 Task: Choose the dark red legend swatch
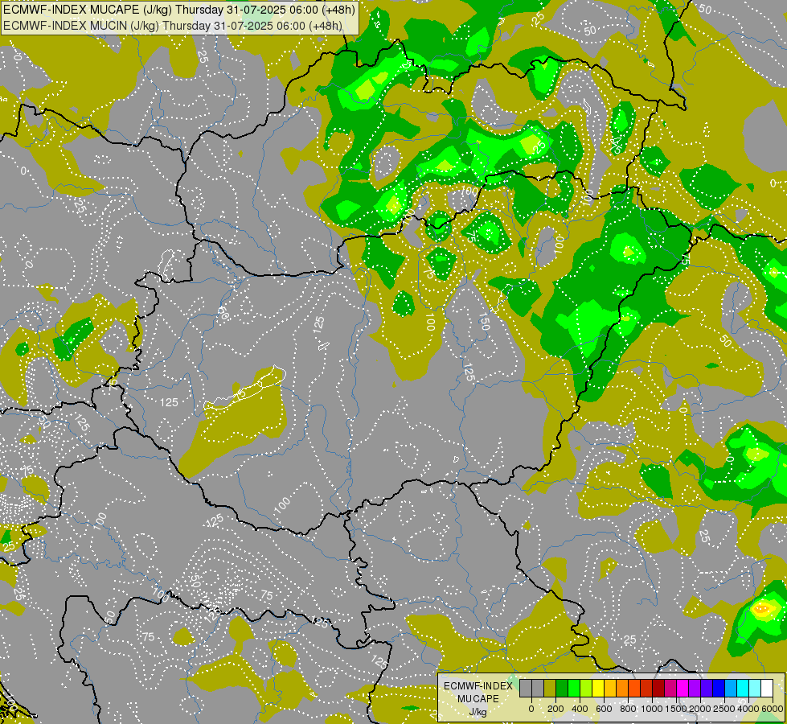658,688
